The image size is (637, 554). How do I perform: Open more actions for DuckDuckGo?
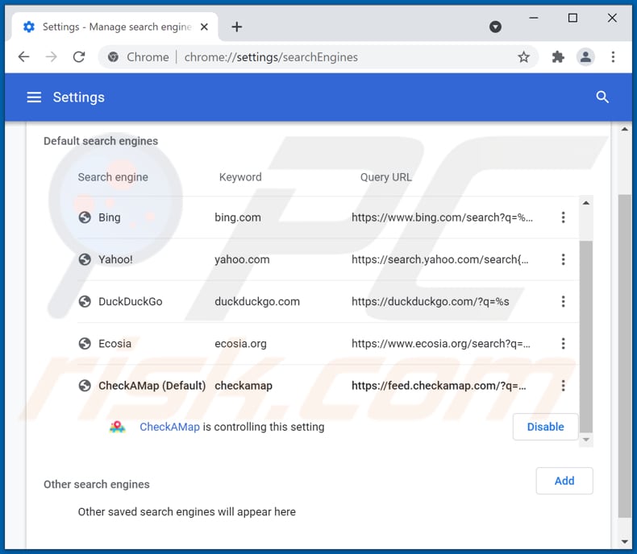click(x=563, y=301)
